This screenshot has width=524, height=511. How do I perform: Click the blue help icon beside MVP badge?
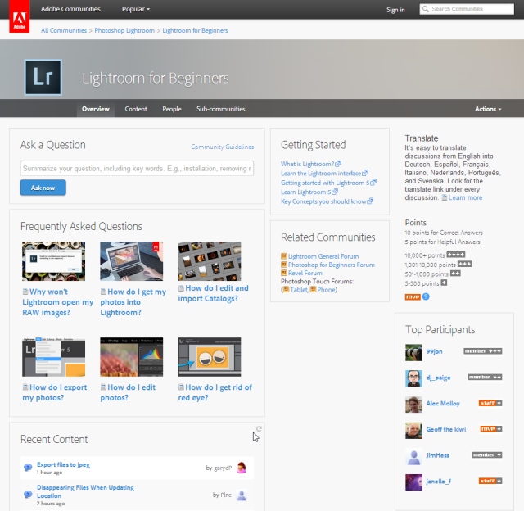(426, 296)
